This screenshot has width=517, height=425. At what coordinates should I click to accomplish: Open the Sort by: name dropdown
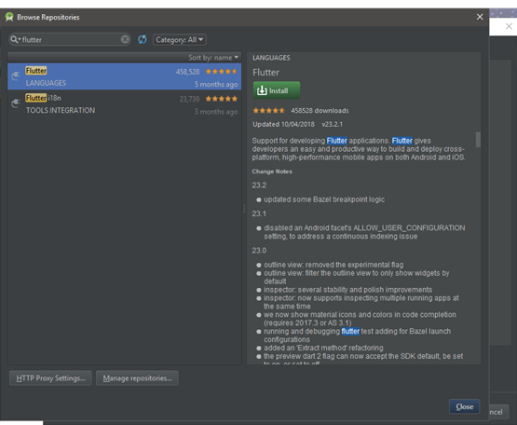tap(213, 58)
